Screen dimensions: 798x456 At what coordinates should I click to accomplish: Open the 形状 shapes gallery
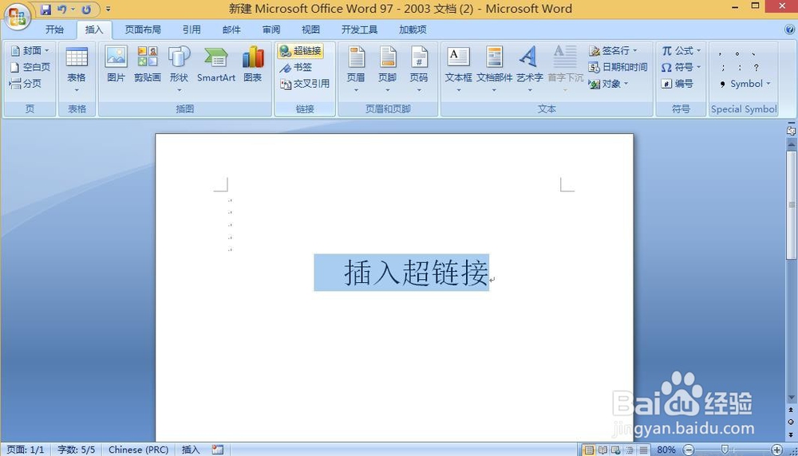(179, 69)
